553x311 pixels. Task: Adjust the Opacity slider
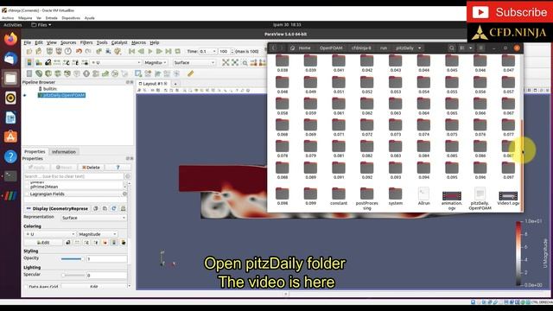click(x=72, y=259)
